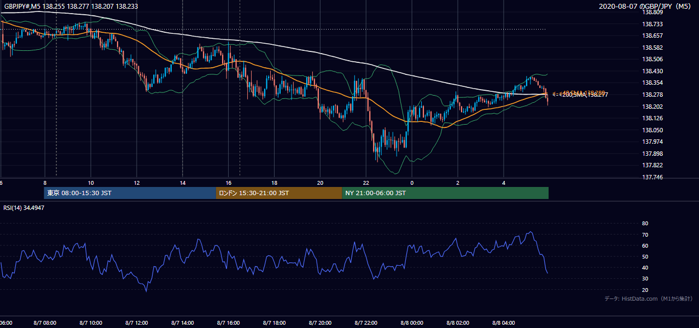Click price level 138.506 on axis
This screenshot has height=328, width=699.
653,59
